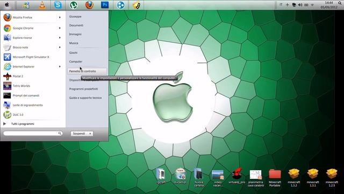
Task: Open the yellow film-strip app in top bar
Action: click(x=137, y=5)
